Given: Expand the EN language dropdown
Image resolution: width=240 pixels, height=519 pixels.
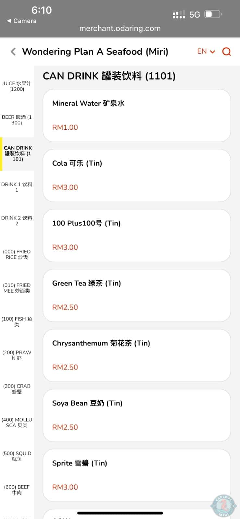Looking at the screenshot, I should (206, 52).
